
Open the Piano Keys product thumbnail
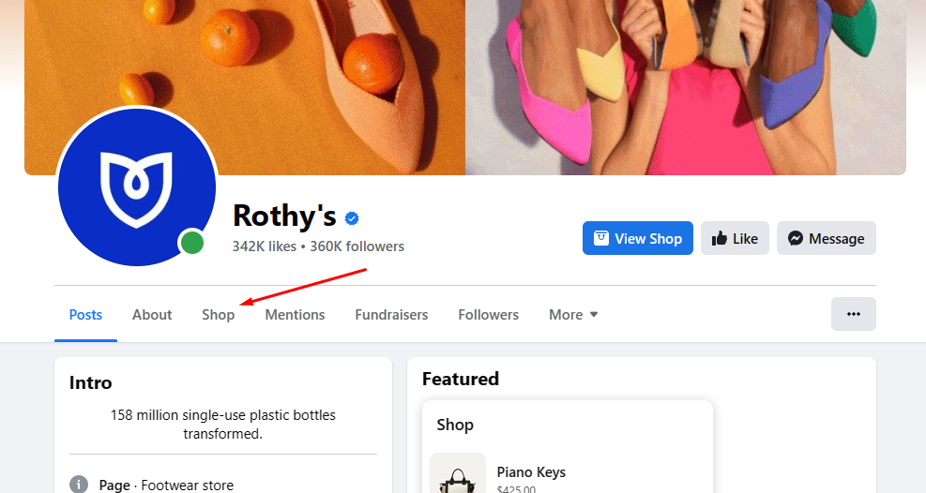(458, 473)
